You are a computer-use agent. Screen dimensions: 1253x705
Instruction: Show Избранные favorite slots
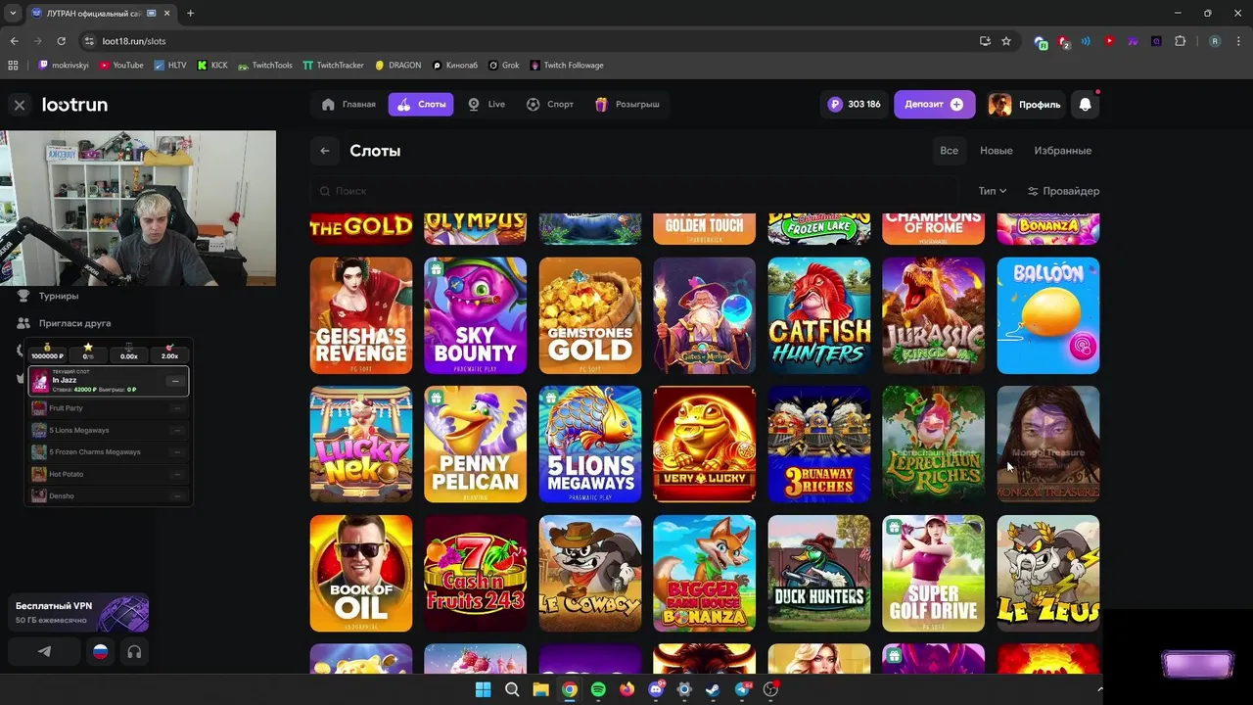[x=1063, y=151]
